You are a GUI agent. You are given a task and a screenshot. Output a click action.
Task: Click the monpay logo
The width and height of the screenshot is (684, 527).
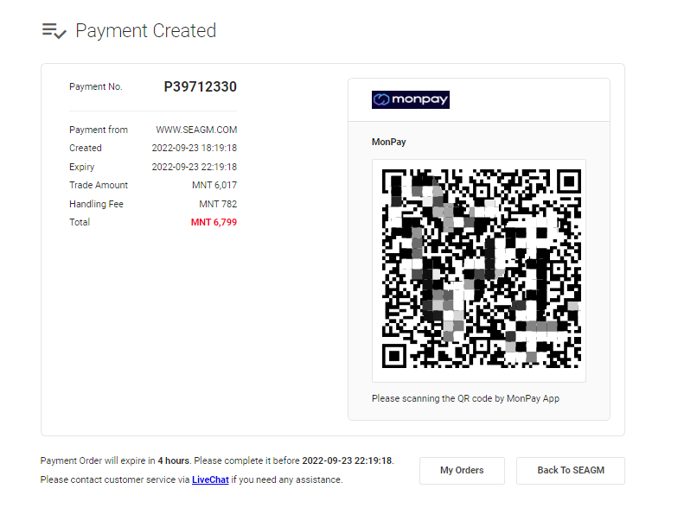411,99
